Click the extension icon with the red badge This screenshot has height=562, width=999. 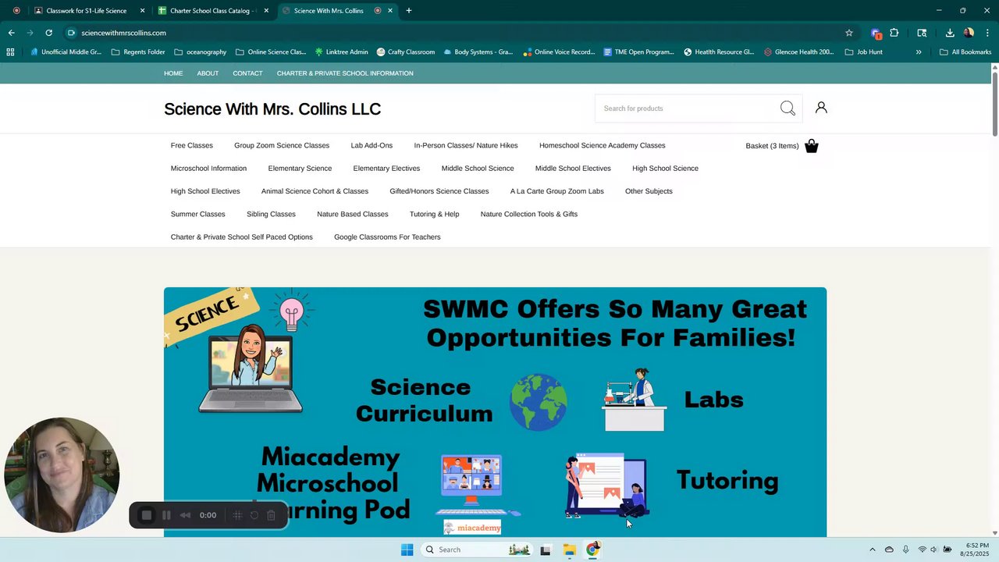[876, 33]
